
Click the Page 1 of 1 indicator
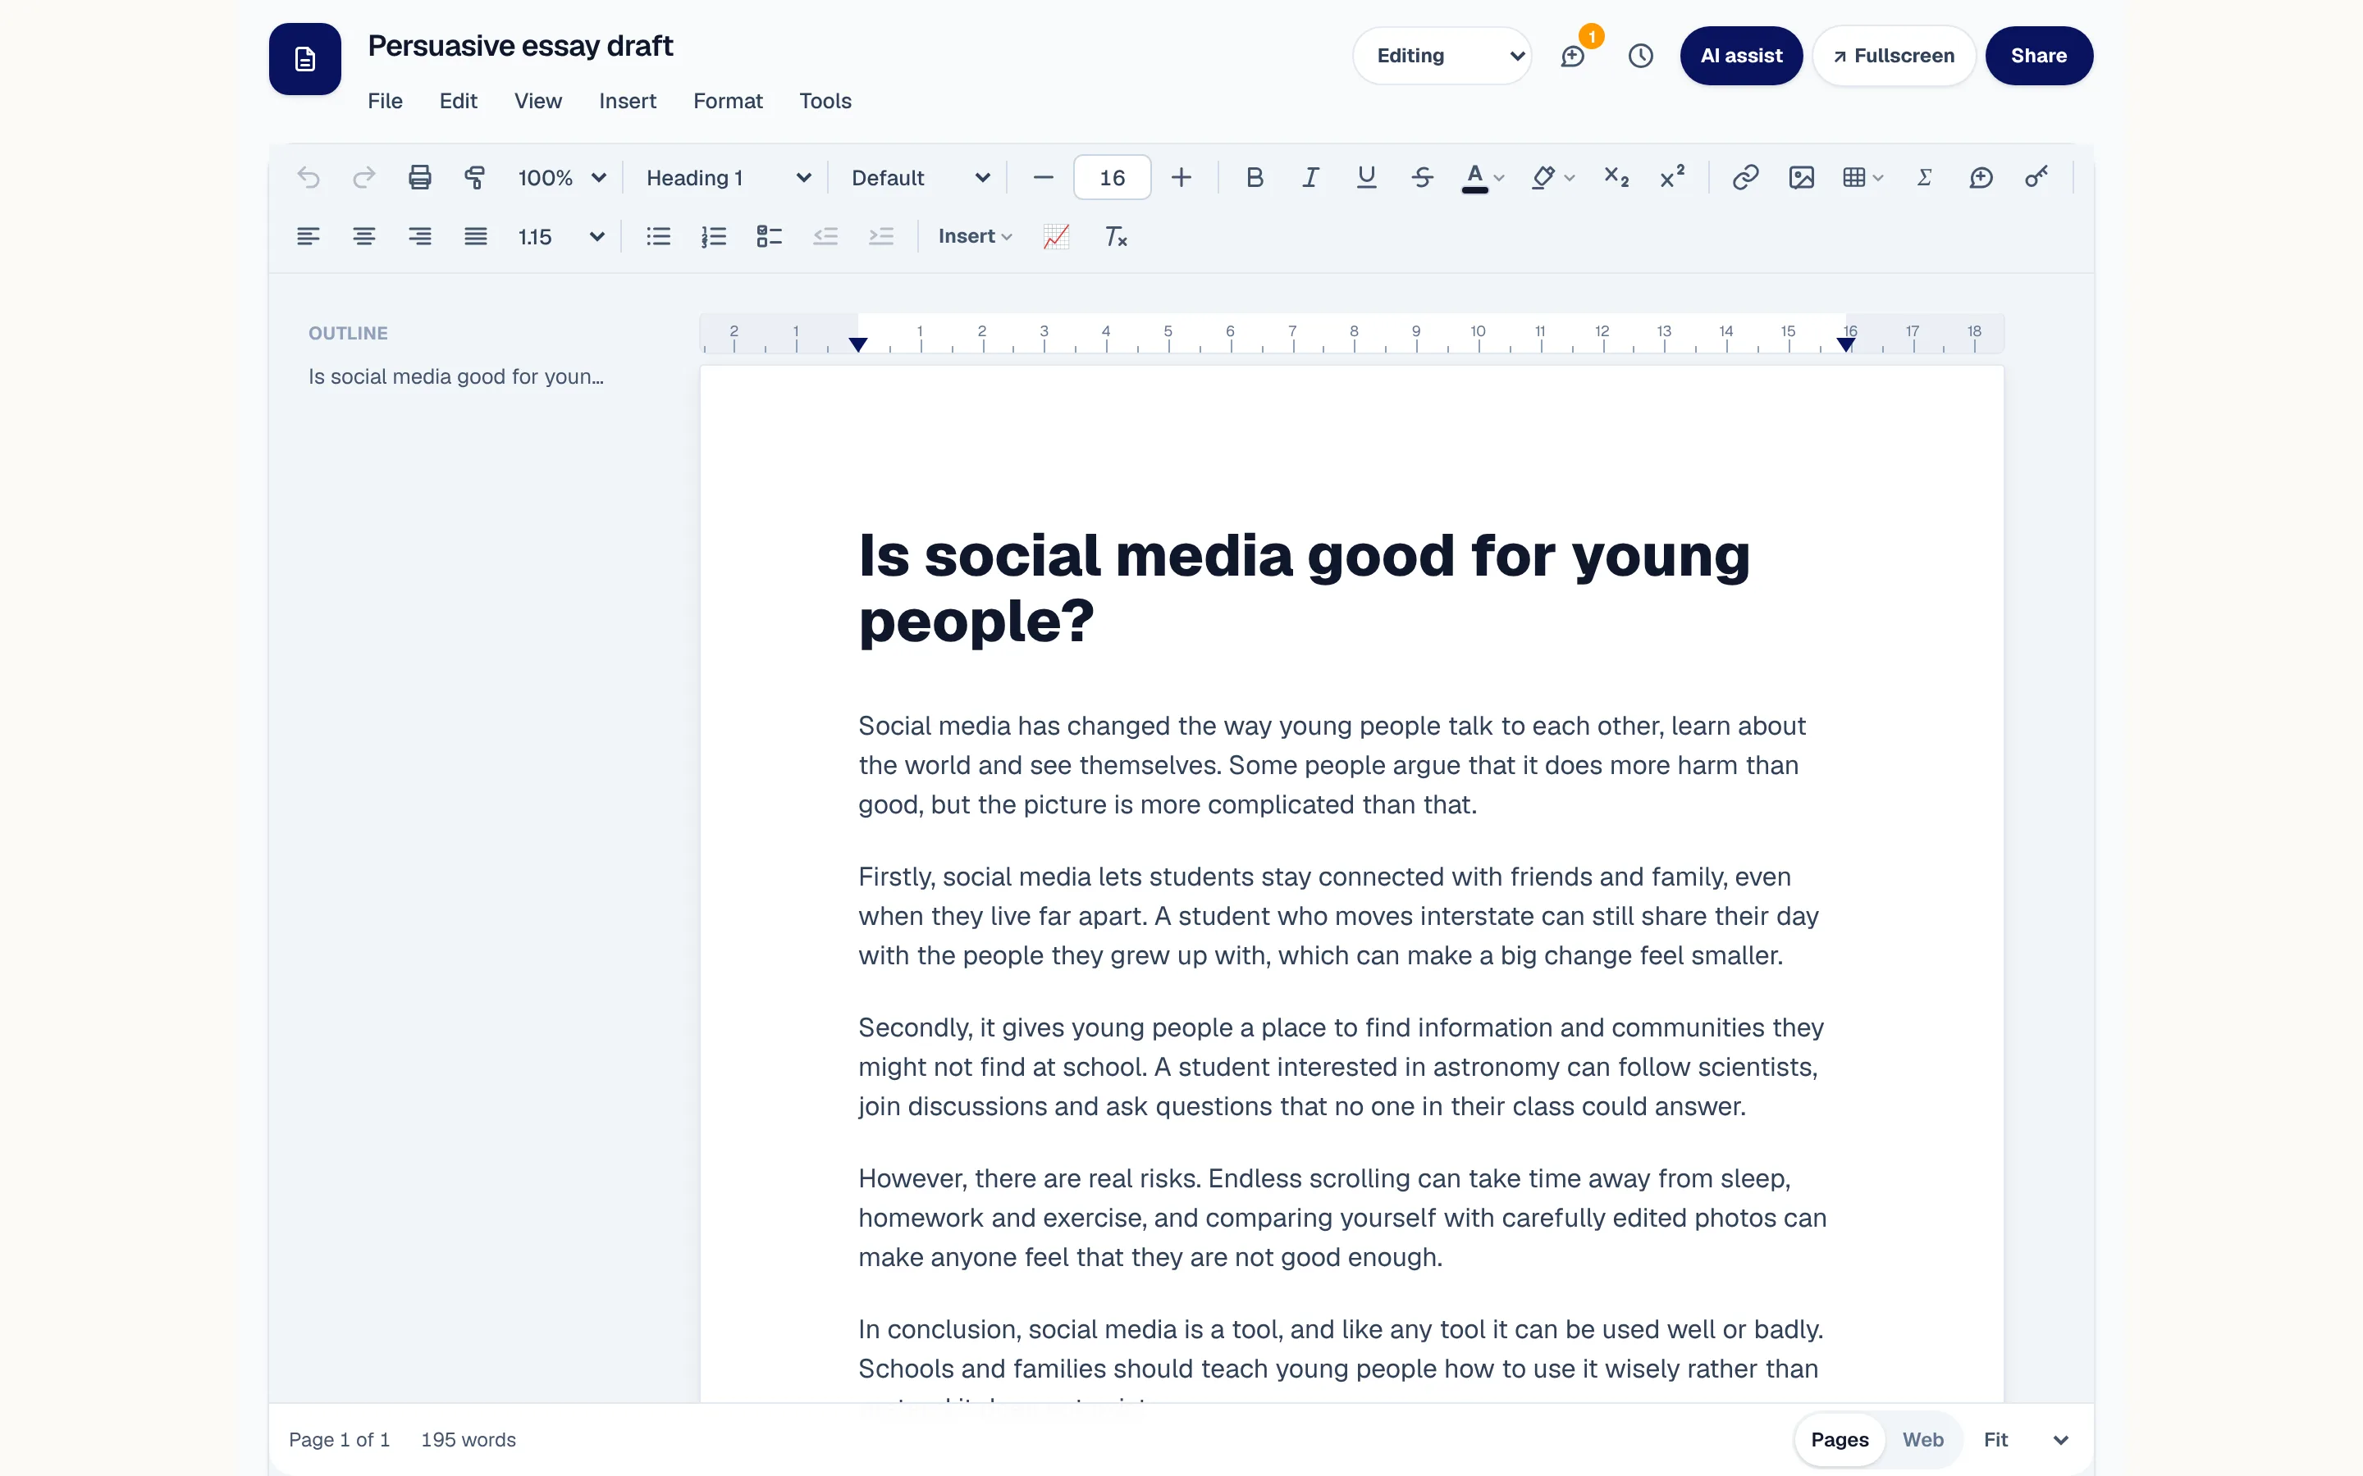pyautogui.click(x=339, y=1440)
